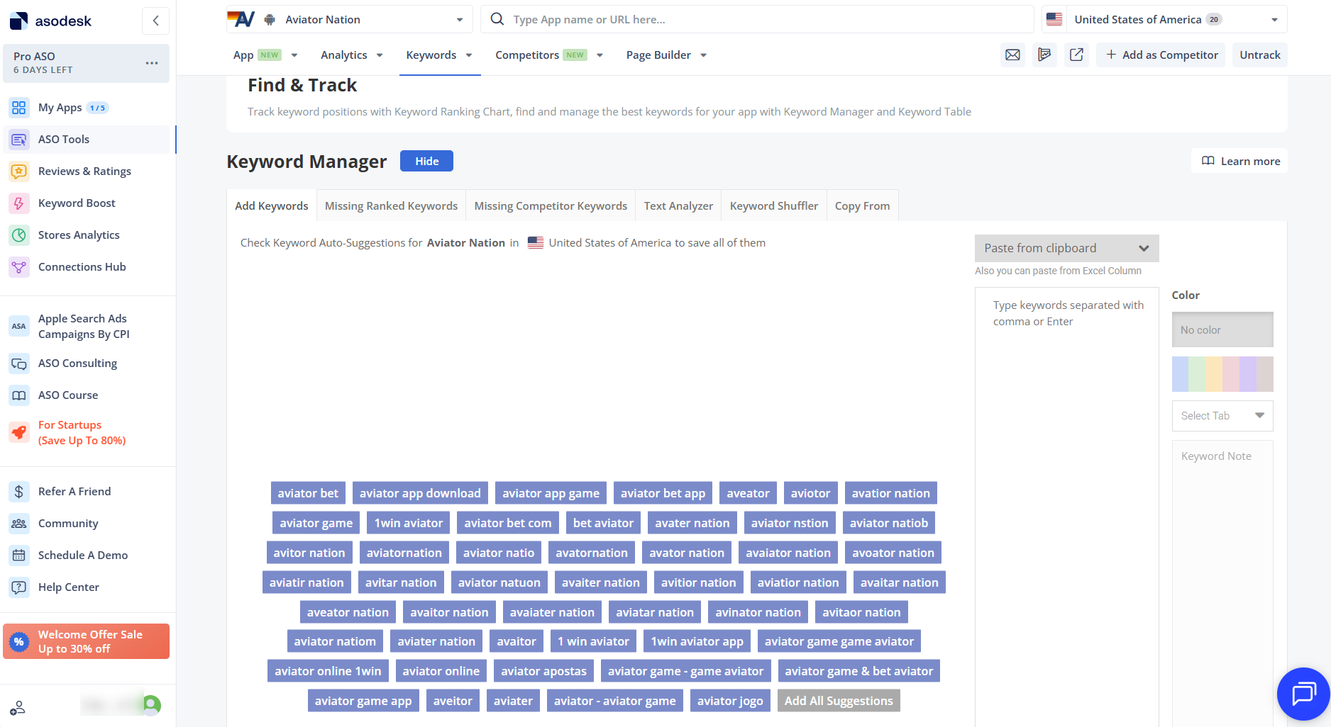
Task: Click Add as Competitor button
Action: [x=1161, y=55]
